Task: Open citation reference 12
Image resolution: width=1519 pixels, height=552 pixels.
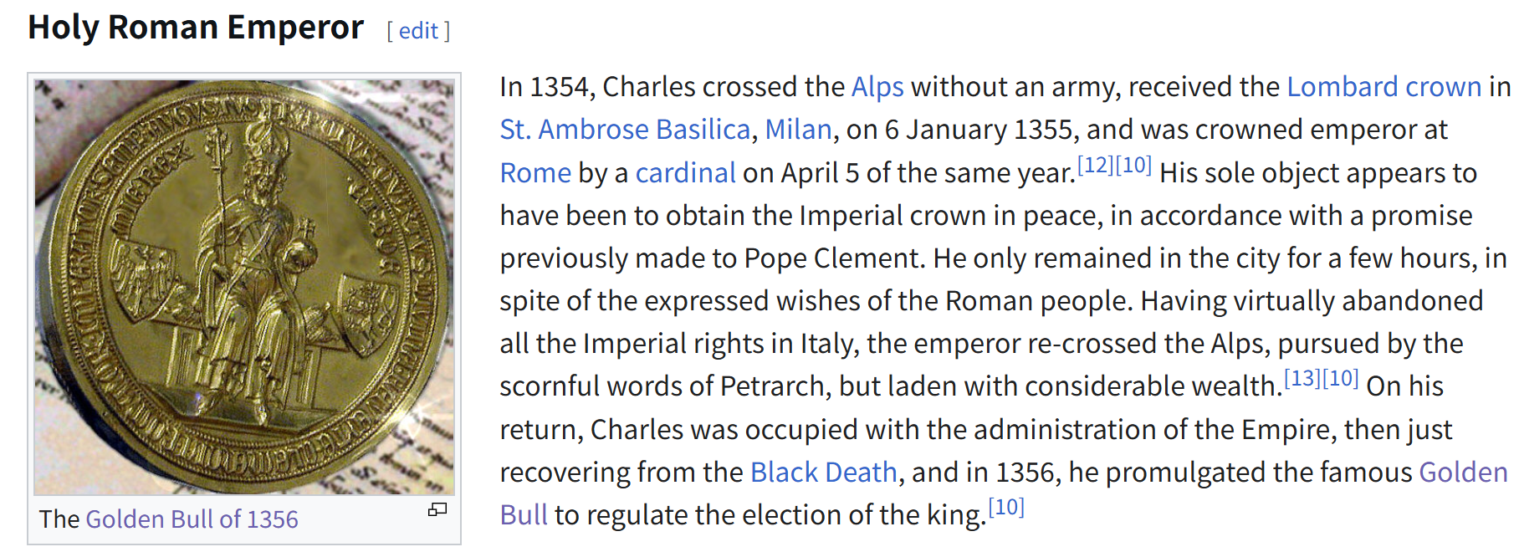Action: 1096,165
